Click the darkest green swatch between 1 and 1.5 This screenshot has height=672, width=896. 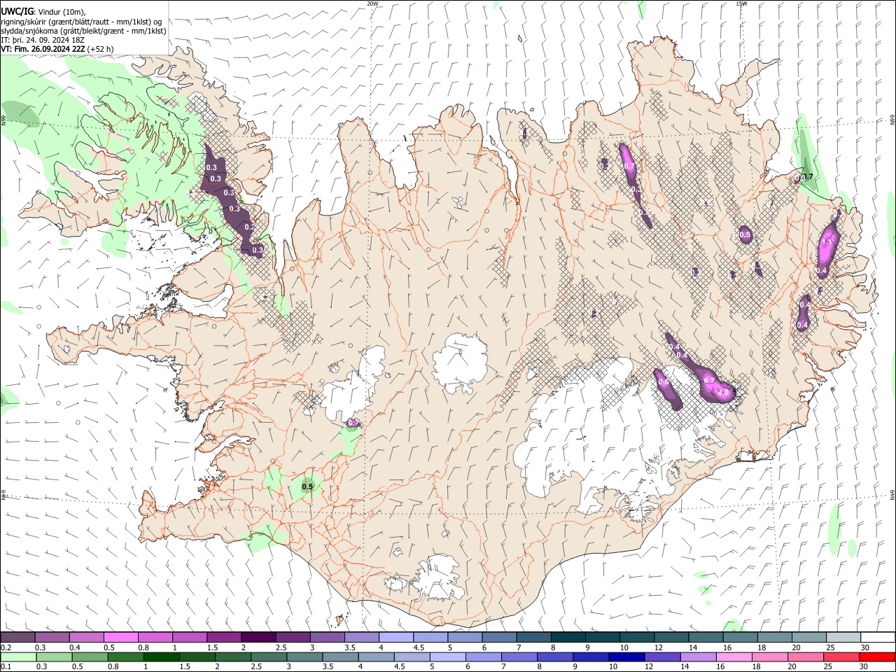tap(161, 657)
